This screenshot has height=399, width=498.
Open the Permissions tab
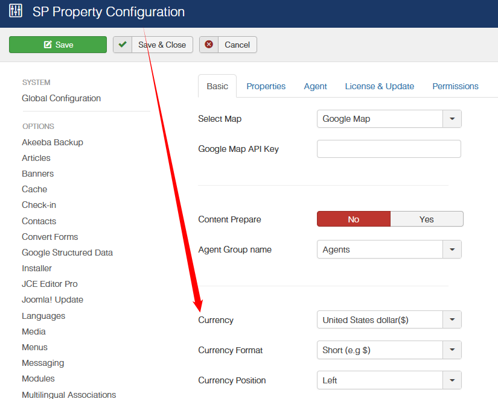pyautogui.click(x=455, y=86)
